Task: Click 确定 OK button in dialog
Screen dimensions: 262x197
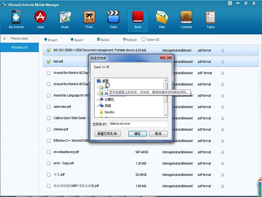Action: coord(138,134)
